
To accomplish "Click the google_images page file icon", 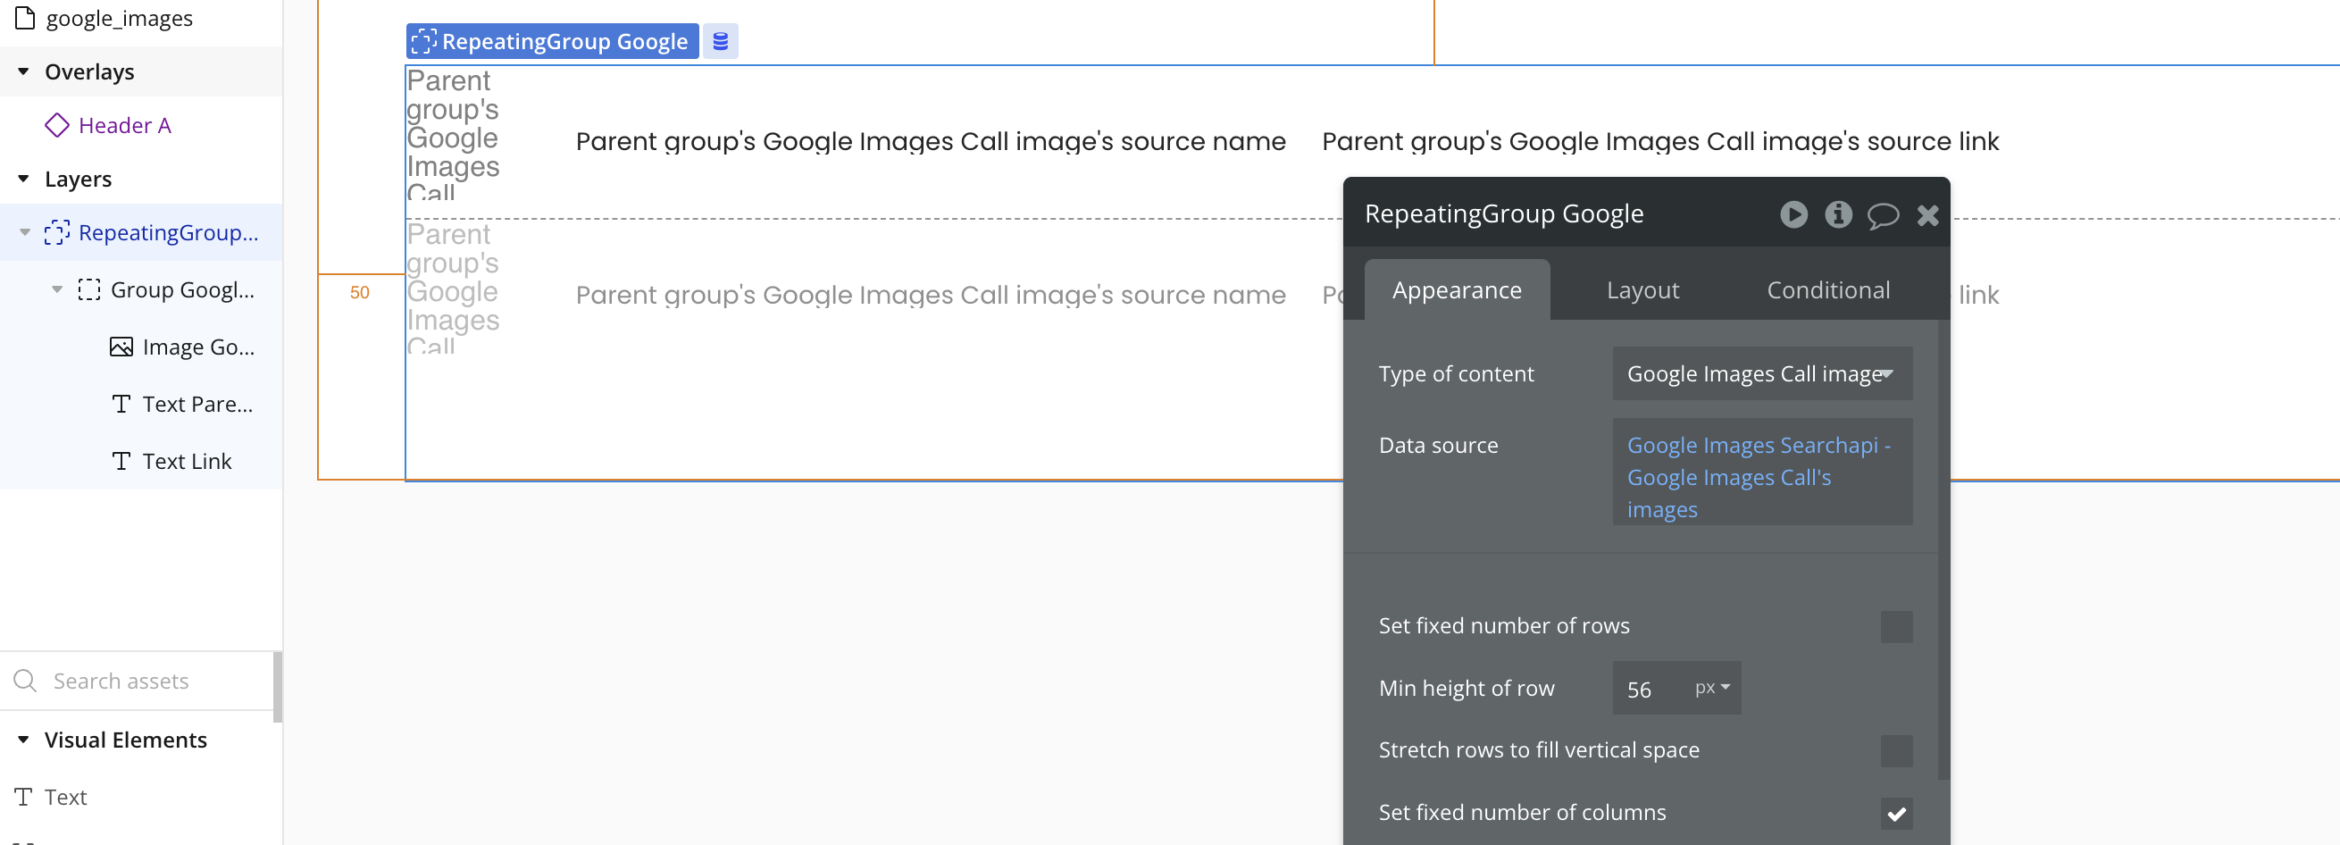I will coord(25,18).
